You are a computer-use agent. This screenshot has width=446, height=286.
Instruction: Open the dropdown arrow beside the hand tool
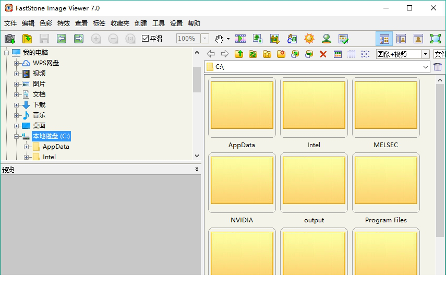coord(228,39)
